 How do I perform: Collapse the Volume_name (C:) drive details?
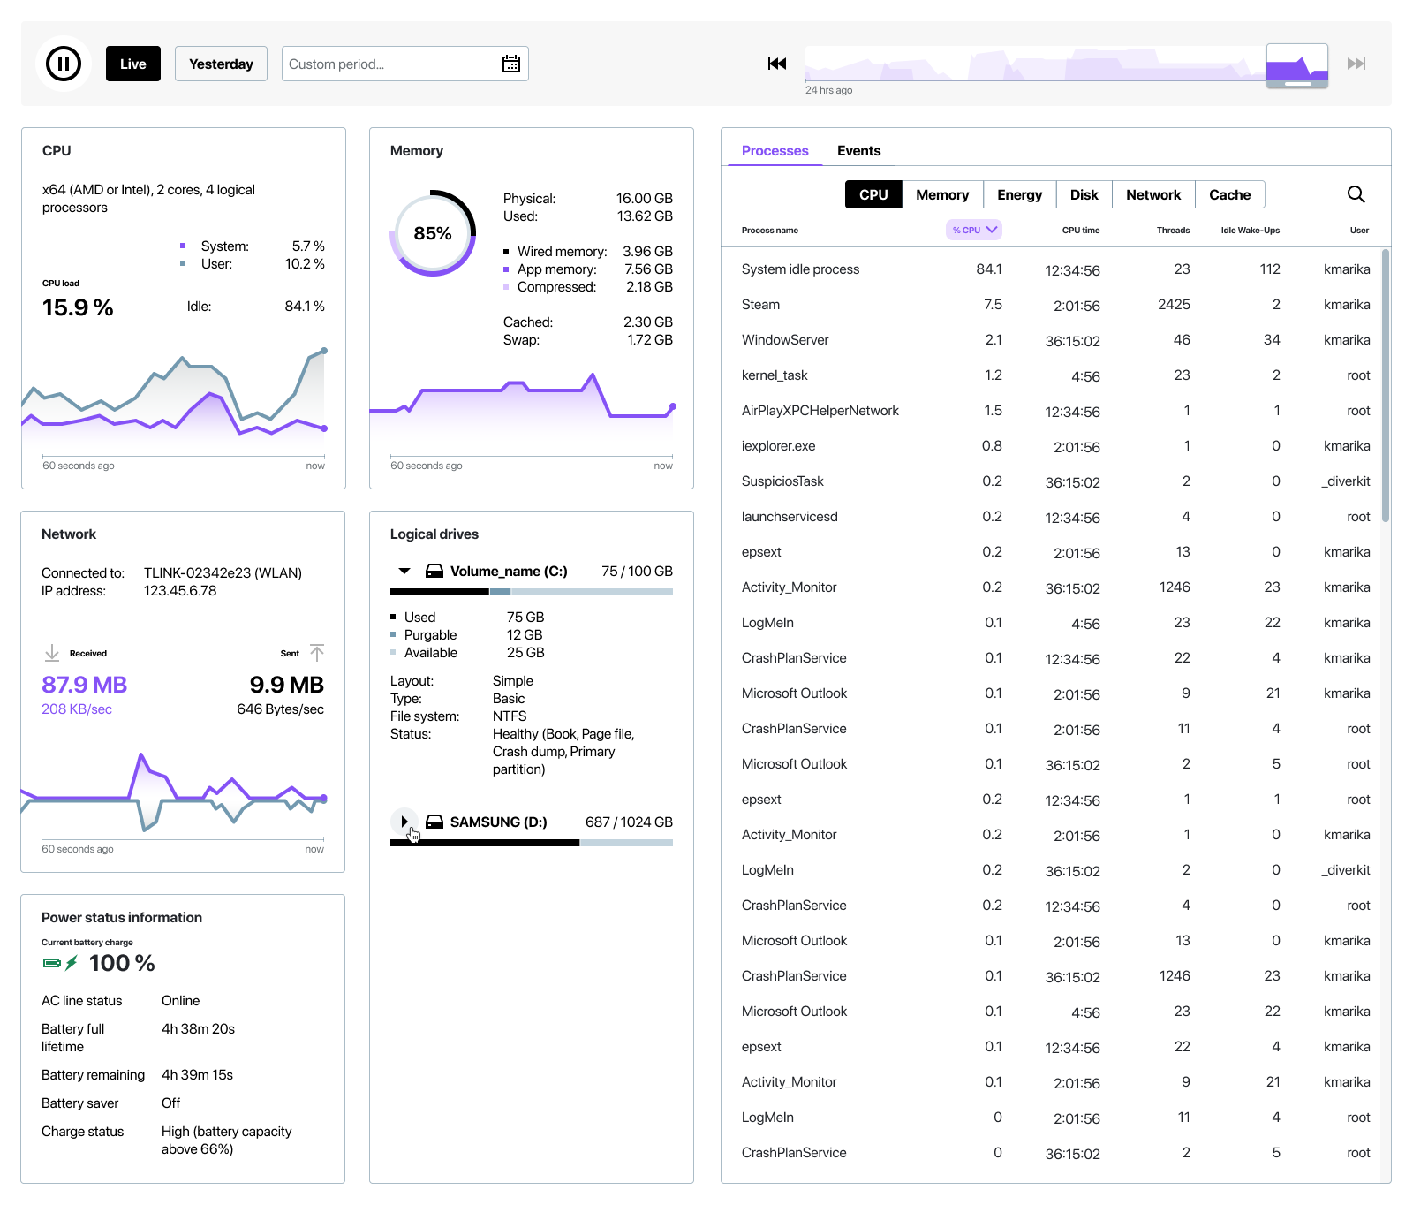[x=404, y=572]
